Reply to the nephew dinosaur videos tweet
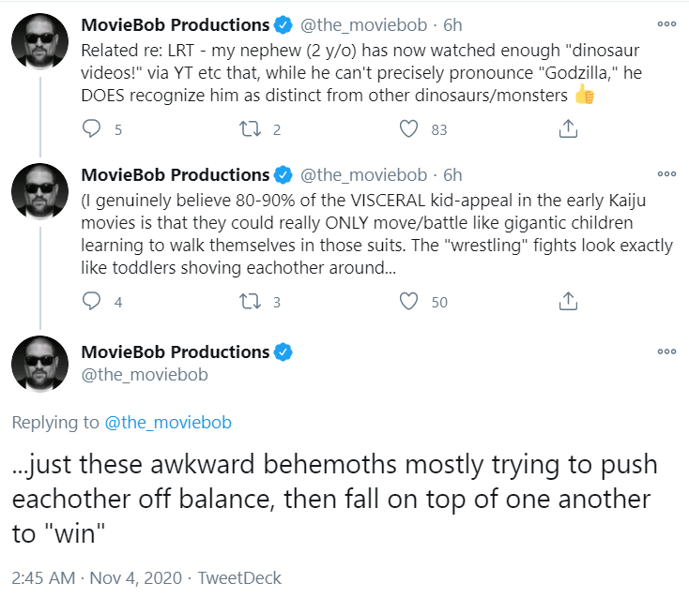Screen dimensions: 689x598 coord(91,129)
